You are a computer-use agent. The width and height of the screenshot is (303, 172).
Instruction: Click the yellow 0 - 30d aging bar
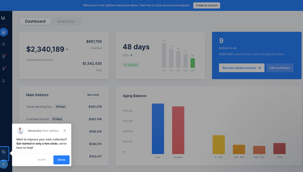coord(219,145)
